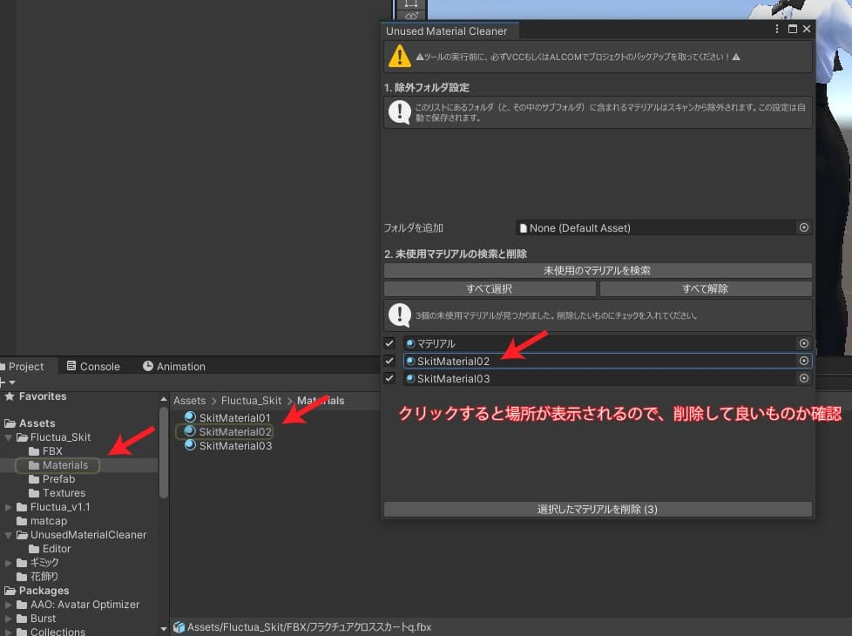Open the Animation tab
Viewport: 852px width, 636px height.
point(173,367)
